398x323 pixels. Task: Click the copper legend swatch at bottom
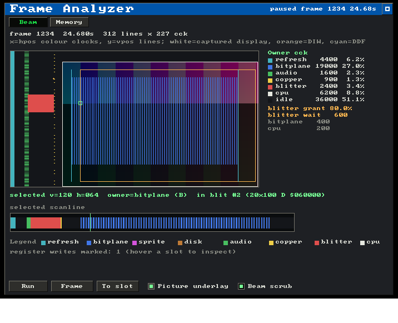click(271, 243)
